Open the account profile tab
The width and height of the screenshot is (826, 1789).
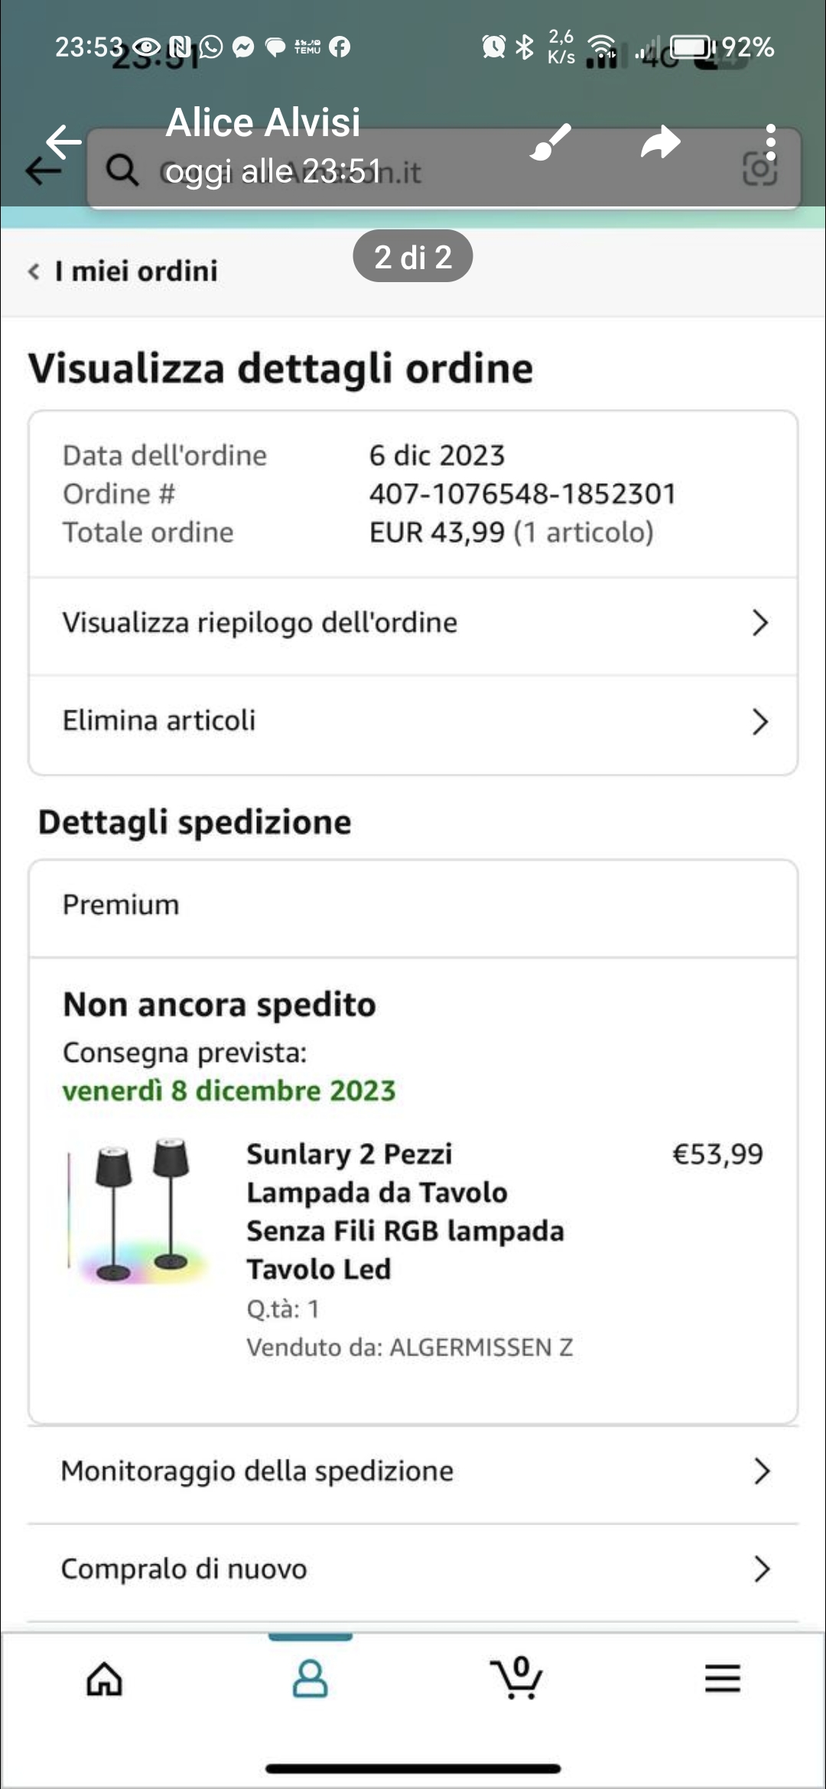(310, 1679)
